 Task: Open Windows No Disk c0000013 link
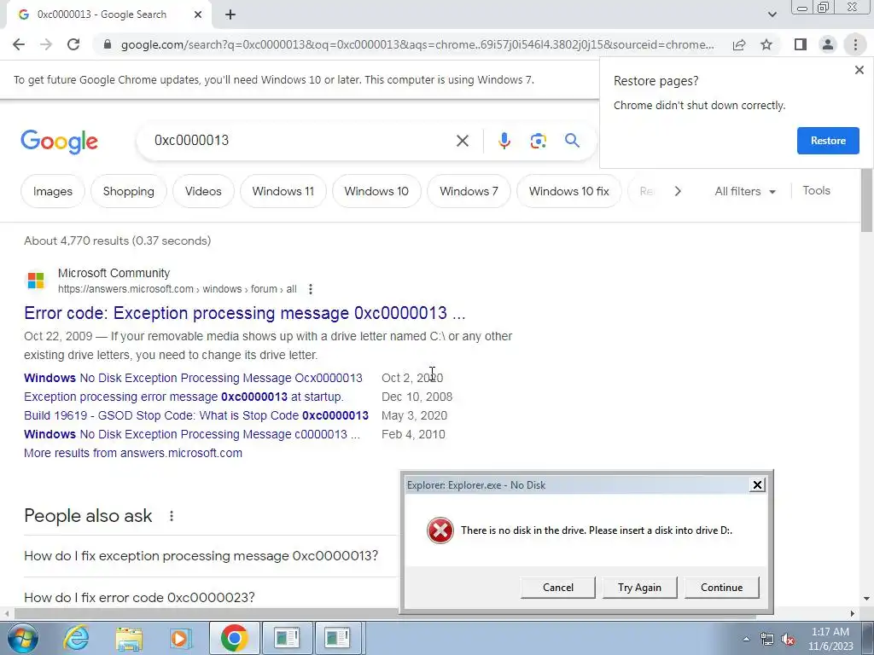click(192, 434)
